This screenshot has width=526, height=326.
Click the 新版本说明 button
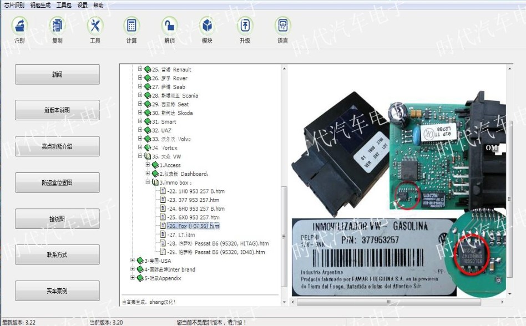pos(57,110)
